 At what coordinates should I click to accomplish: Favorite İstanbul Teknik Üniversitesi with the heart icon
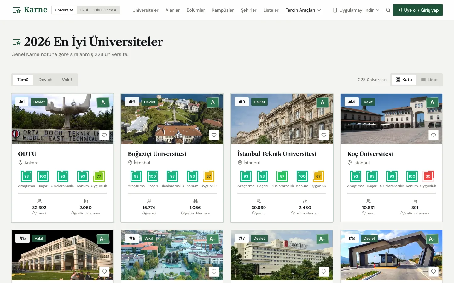pos(324,135)
